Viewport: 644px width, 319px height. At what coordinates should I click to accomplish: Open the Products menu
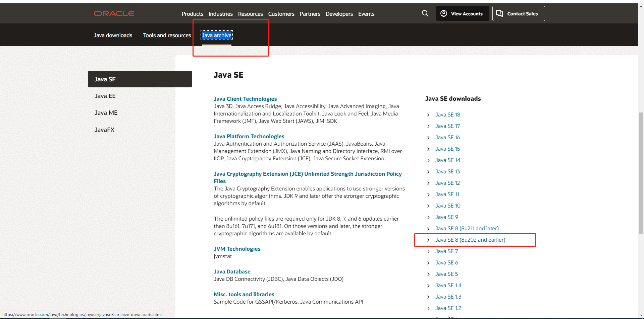click(x=193, y=14)
